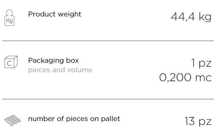The height and width of the screenshot is (138, 216).
Task: Click divider line below Product weight
Action: pyautogui.click(x=108, y=41)
